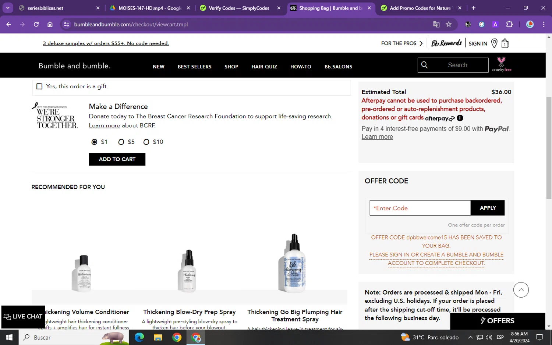The image size is (552, 345).
Task: Switch to Add Promo Codes for Nature tab
Action: tap(422, 8)
